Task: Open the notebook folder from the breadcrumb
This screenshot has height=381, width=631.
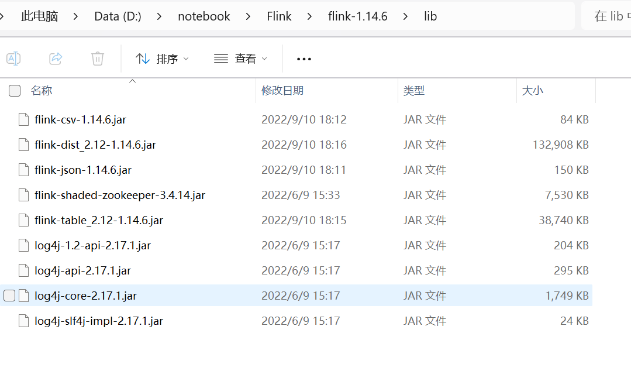Action: coord(204,16)
